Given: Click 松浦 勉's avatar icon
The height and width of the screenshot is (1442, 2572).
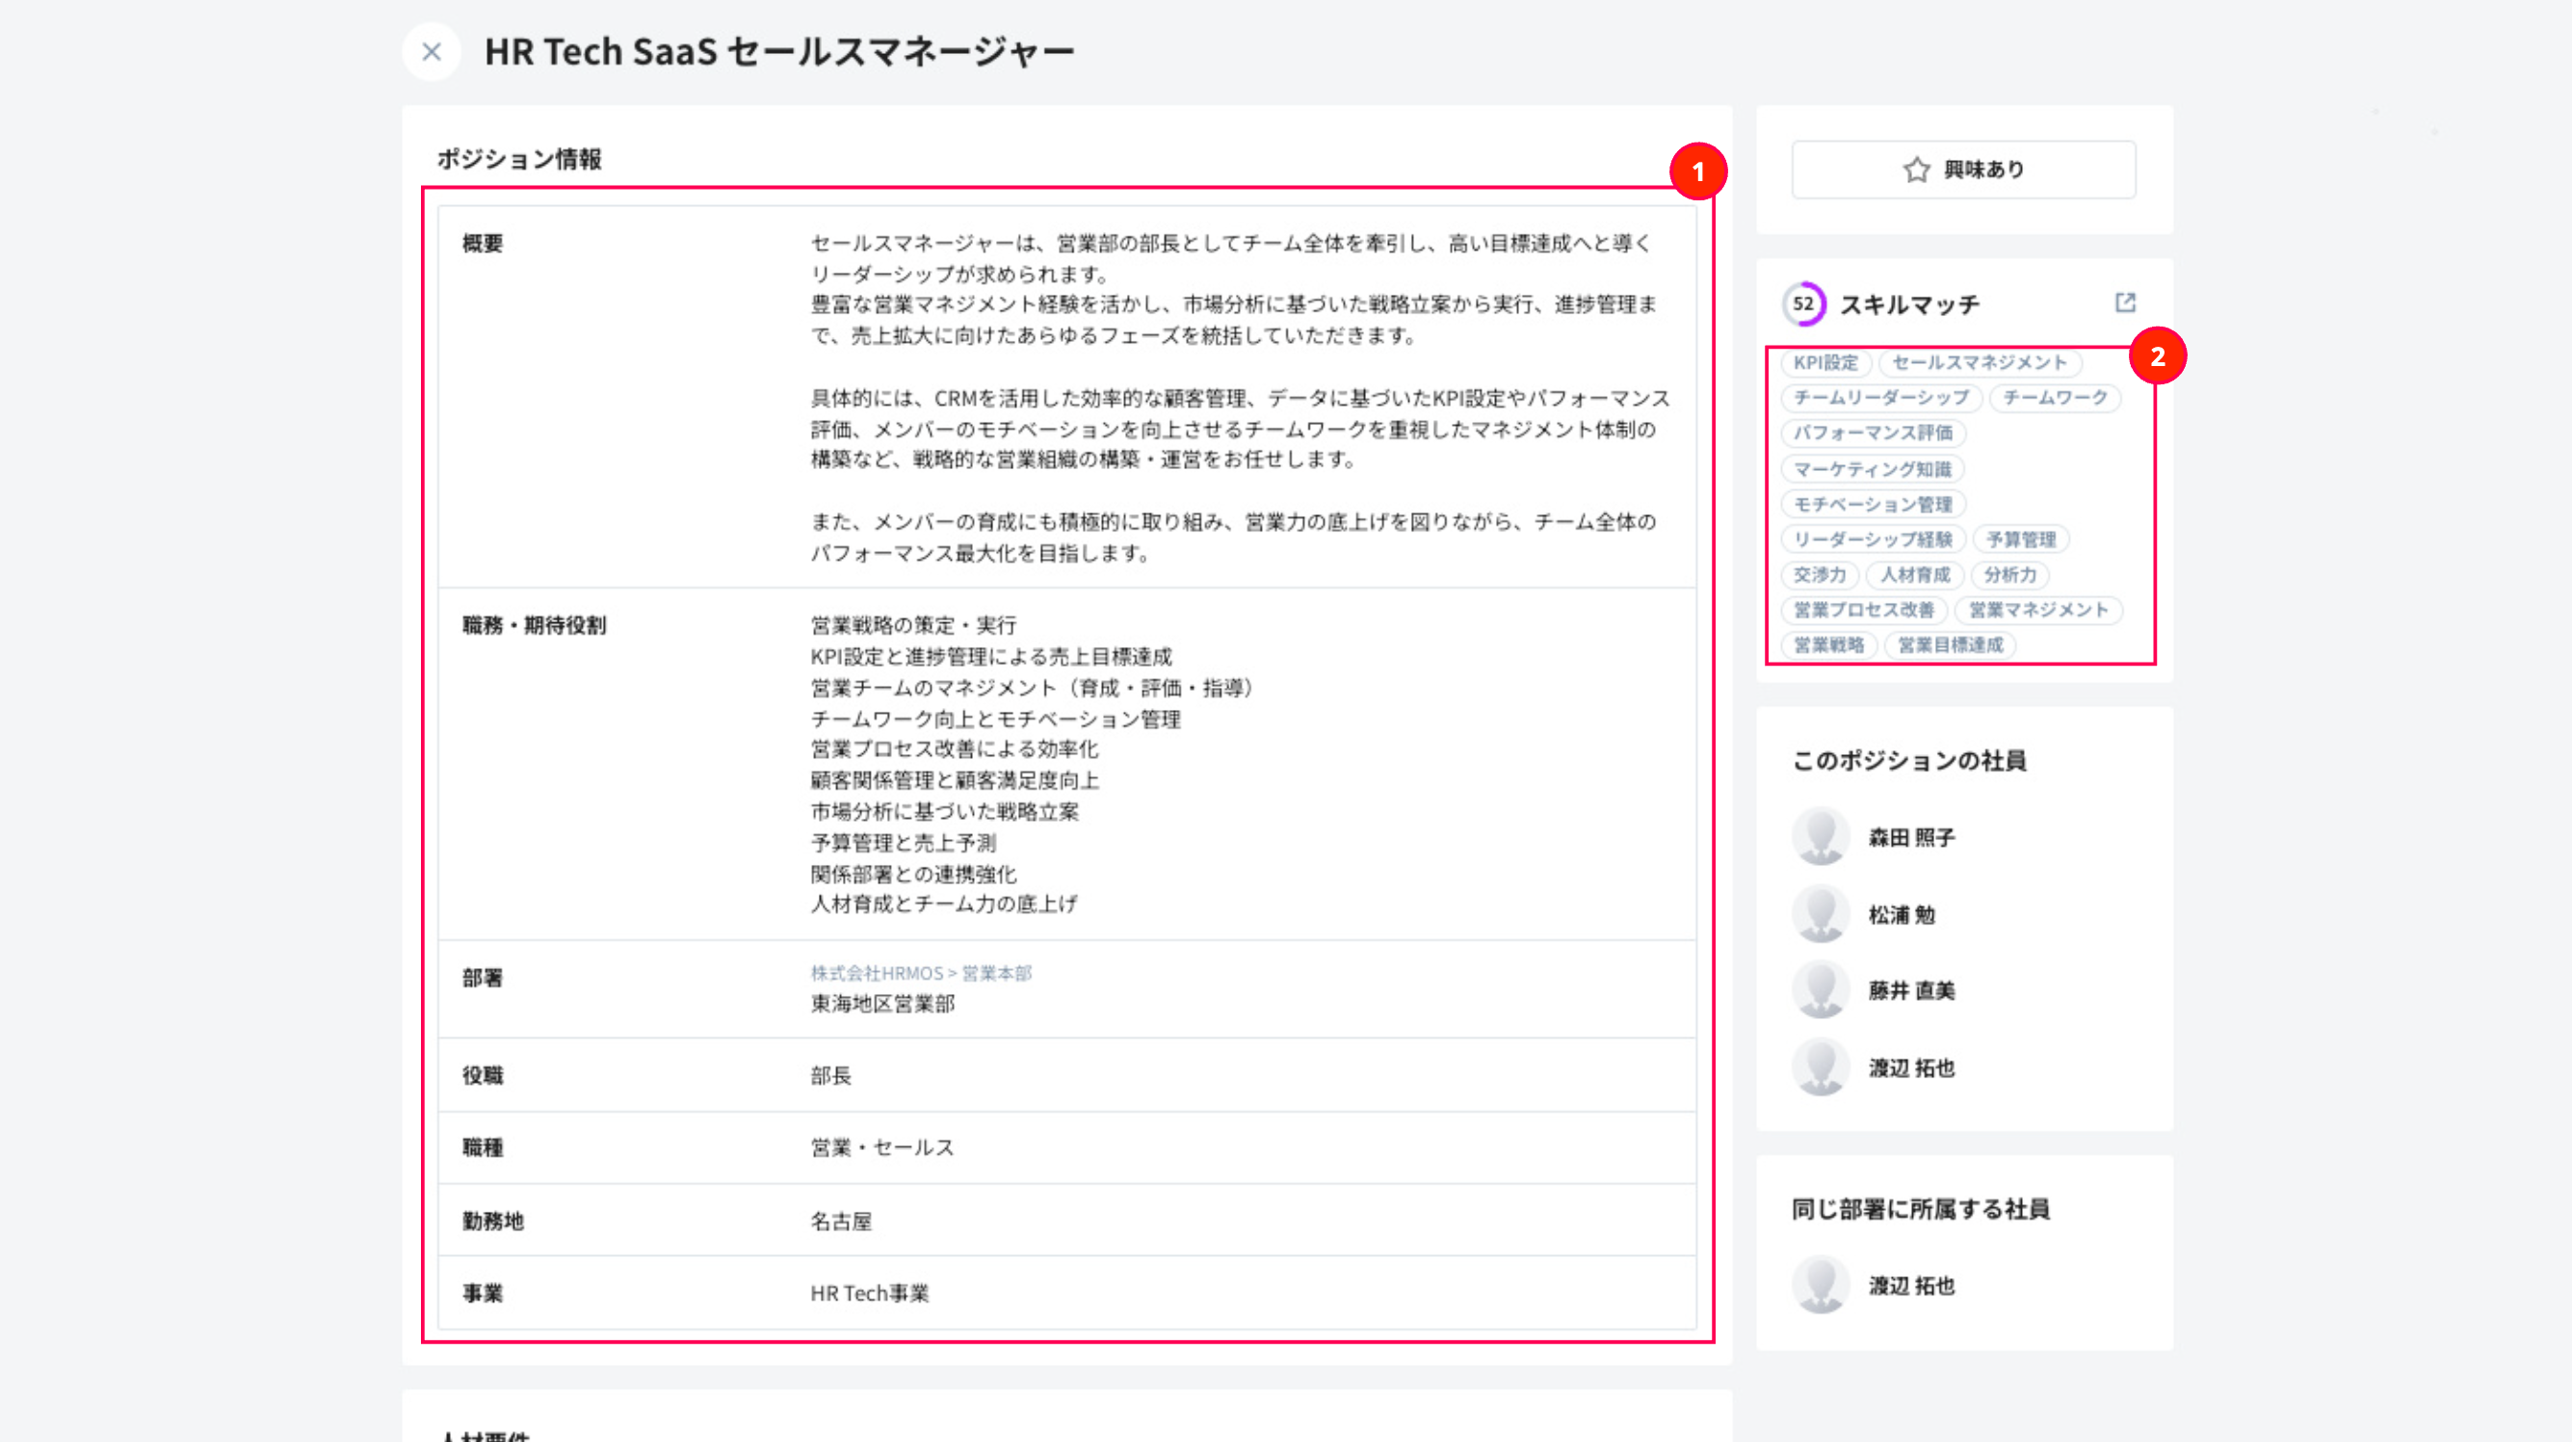Looking at the screenshot, I should 1821,914.
